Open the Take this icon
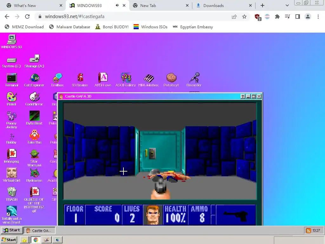The image size is (325, 244). 34,137
